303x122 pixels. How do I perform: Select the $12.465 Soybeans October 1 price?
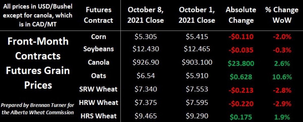click(197, 49)
